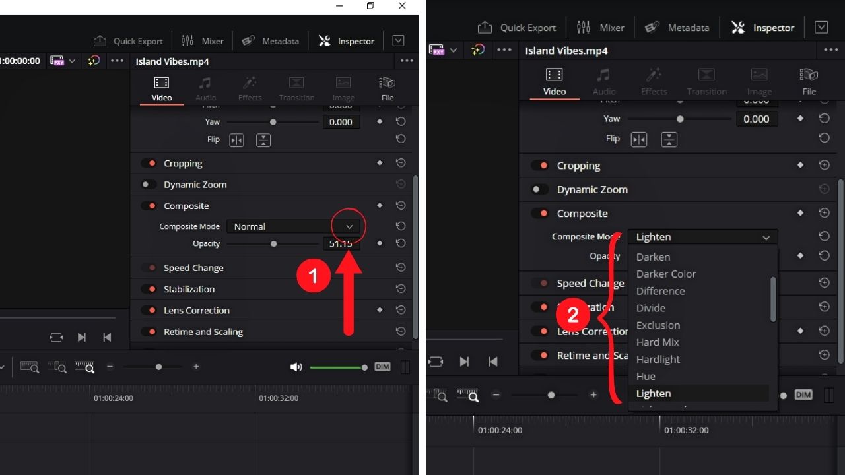This screenshot has width=845, height=475.
Task: Open the Metadata panel
Action: (270, 40)
